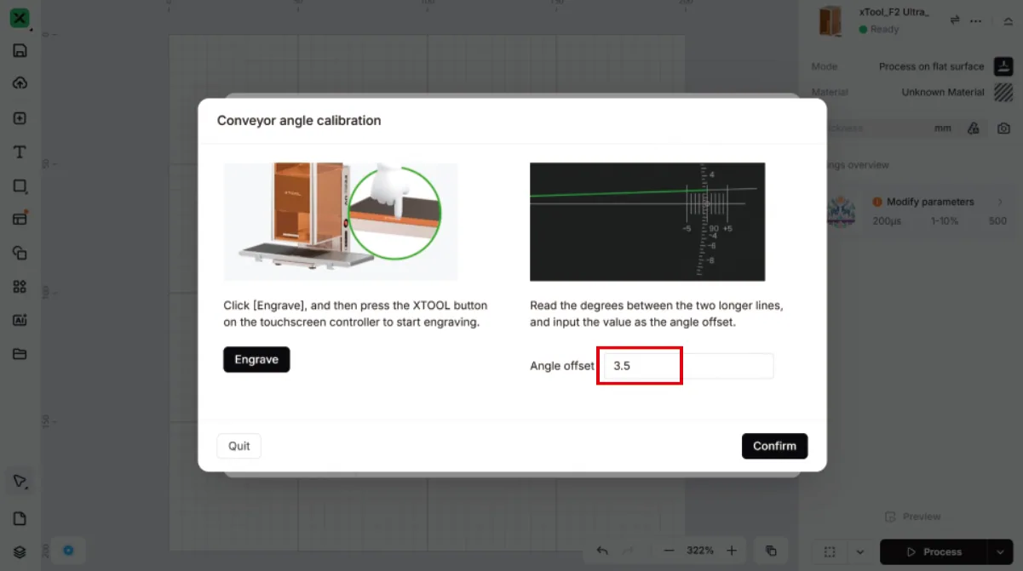Click the Quit button
Viewport: 1023px width, 571px height.
(x=239, y=446)
